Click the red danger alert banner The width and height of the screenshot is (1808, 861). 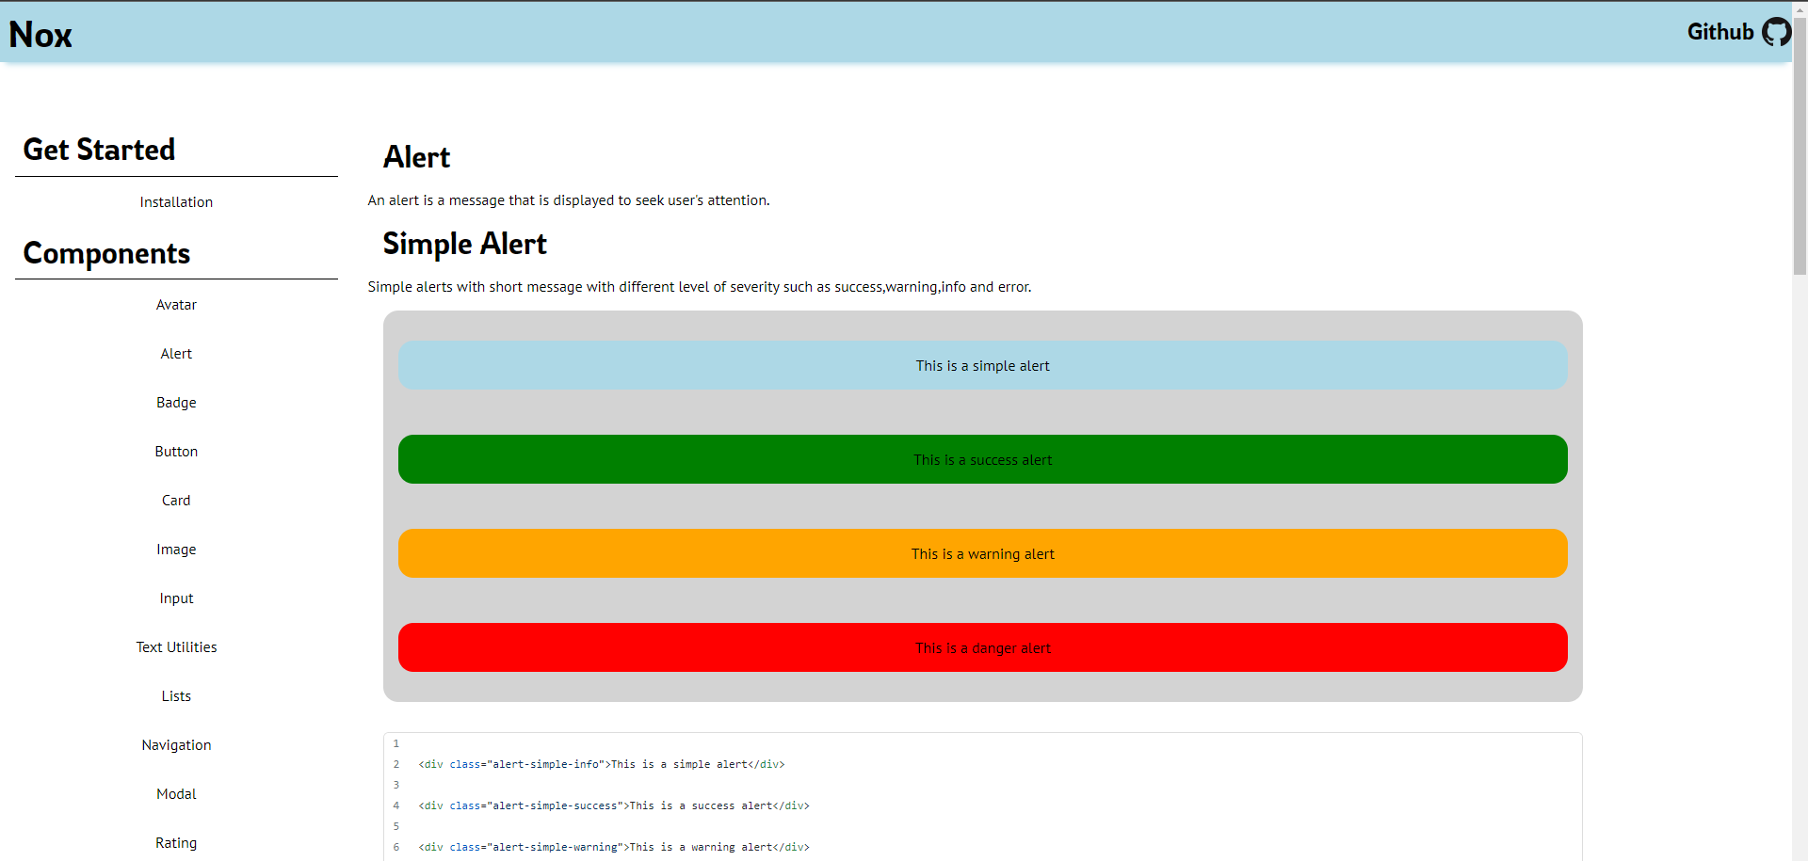pos(983,647)
